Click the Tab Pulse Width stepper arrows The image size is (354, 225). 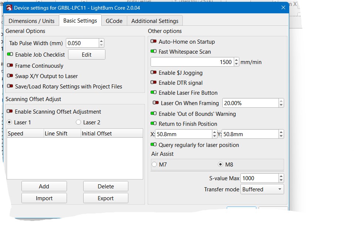101,43
